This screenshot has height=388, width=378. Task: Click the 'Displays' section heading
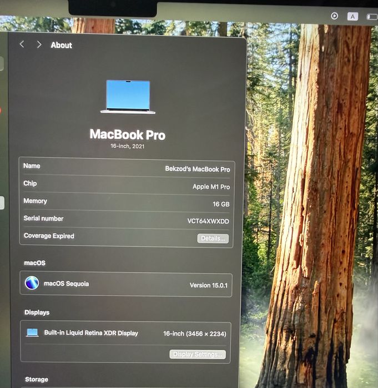pyautogui.click(x=37, y=313)
